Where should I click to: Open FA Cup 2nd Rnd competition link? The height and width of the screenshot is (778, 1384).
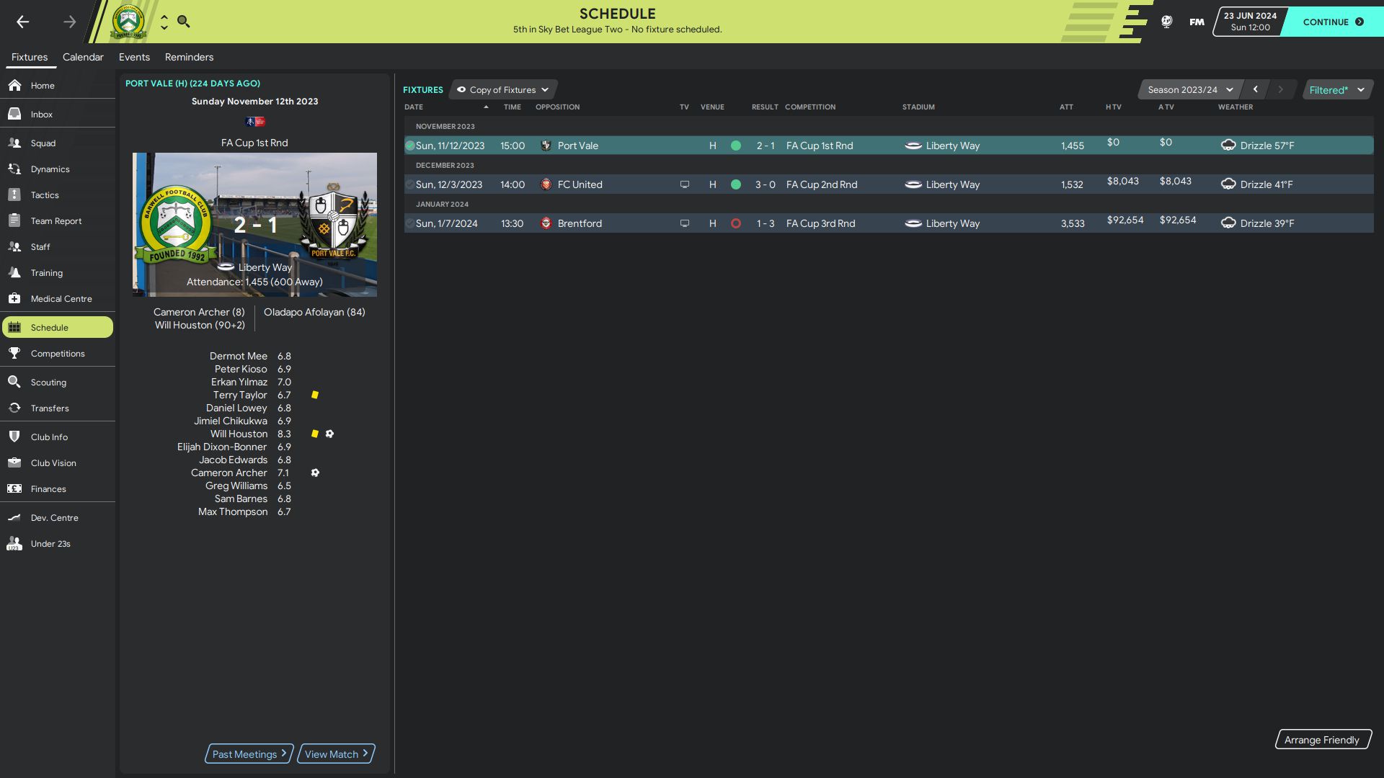pos(822,184)
